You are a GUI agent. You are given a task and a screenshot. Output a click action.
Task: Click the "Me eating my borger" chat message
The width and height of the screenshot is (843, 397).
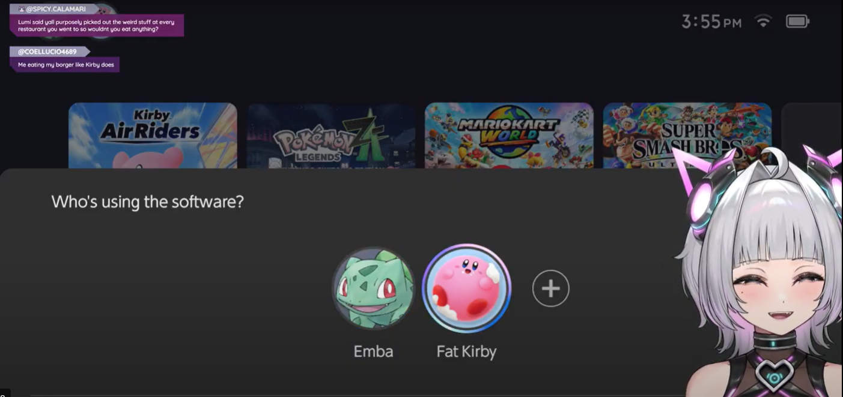[x=65, y=65]
